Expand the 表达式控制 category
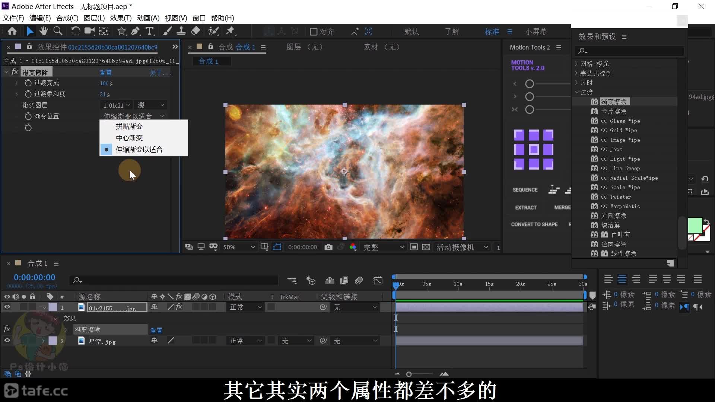 (x=576, y=73)
